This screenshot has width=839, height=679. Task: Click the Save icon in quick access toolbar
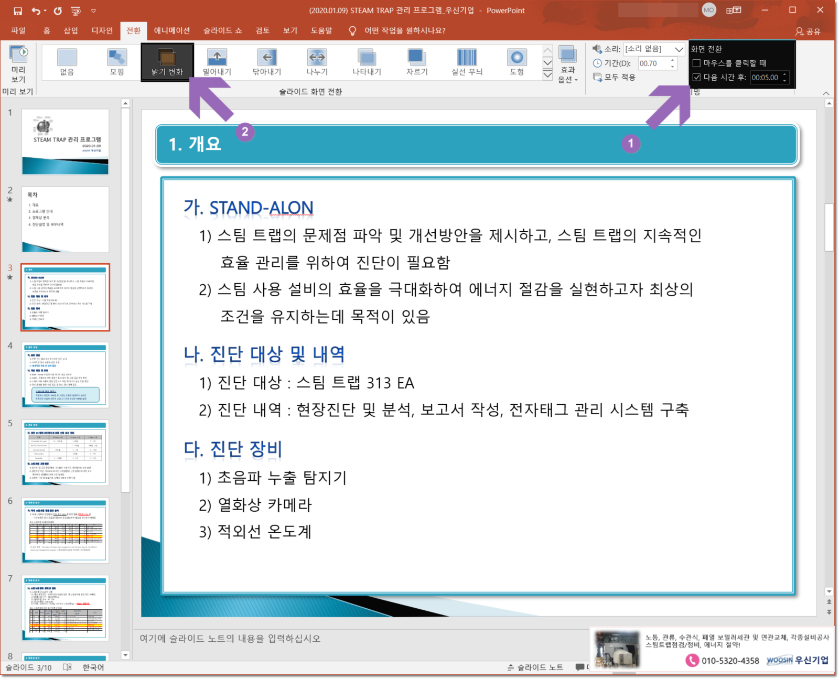click(x=18, y=10)
